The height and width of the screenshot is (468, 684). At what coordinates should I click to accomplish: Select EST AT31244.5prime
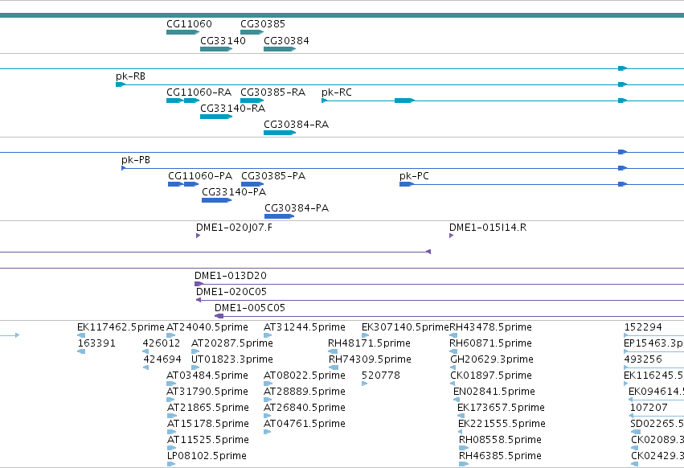pos(268,335)
